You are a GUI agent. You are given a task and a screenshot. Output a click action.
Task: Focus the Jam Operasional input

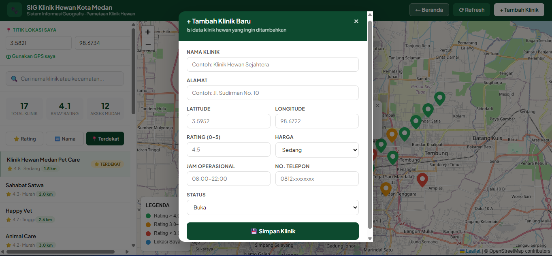click(228, 179)
